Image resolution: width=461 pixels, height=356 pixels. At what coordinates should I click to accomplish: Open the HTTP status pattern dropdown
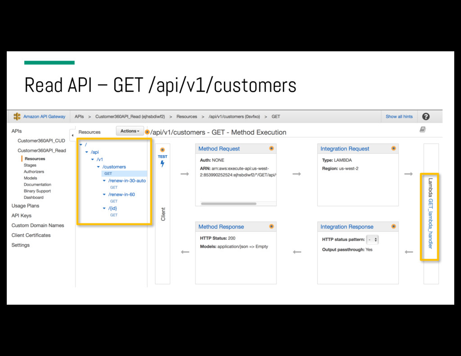point(372,239)
